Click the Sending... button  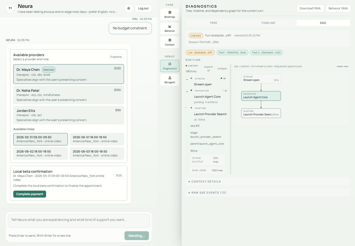pos(136,236)
